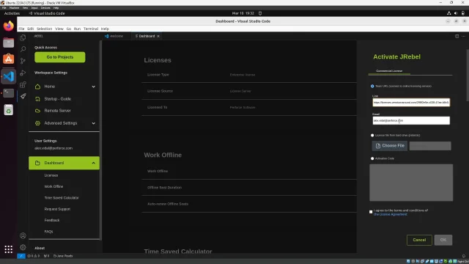Viewport: 469px width, 264px height.
Task: Select the Commercial License tab
Action: tap(389, 71)
